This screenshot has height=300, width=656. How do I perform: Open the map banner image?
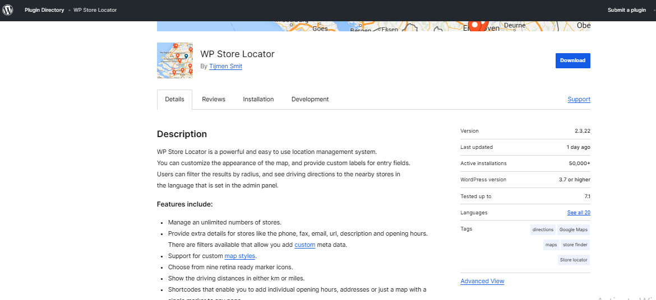coord(373,26)
